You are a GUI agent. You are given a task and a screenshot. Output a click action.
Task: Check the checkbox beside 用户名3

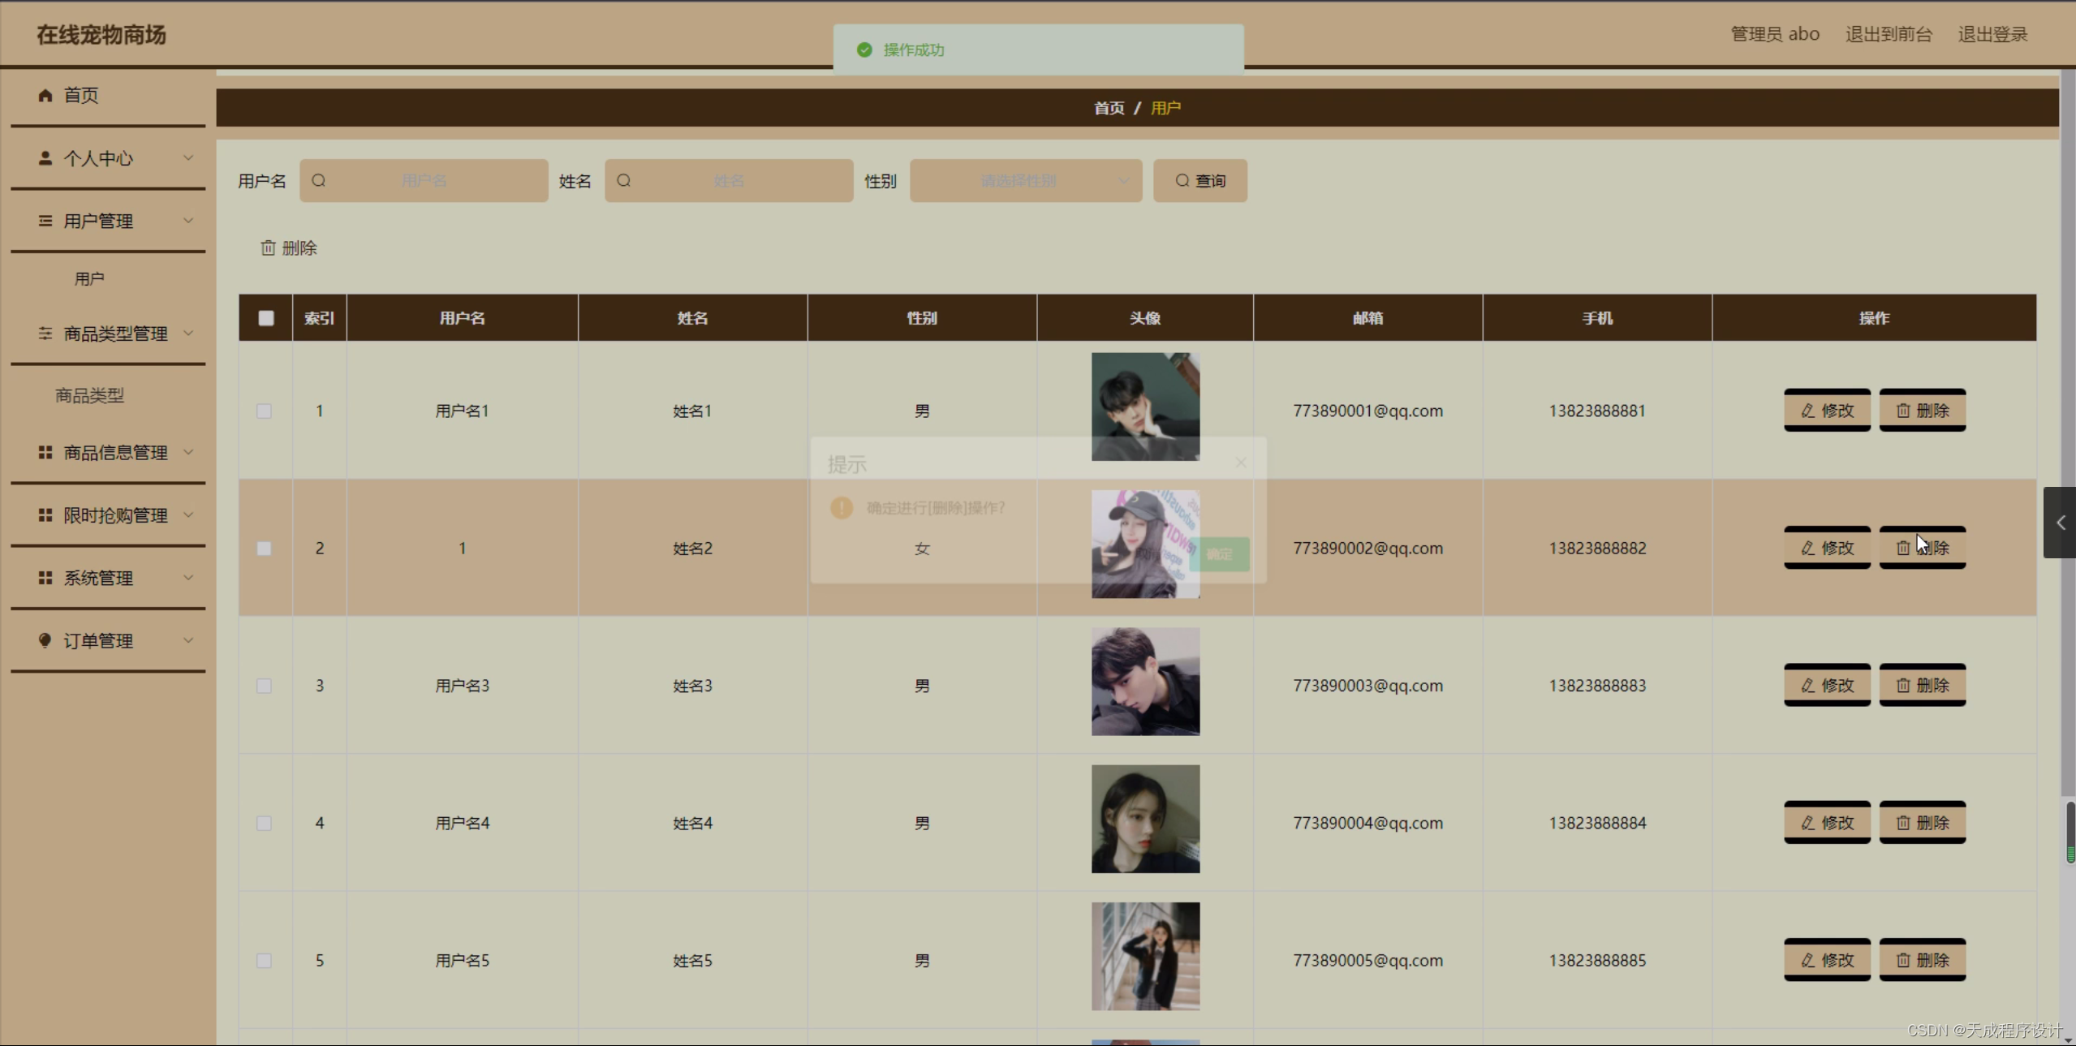(264, 686)
